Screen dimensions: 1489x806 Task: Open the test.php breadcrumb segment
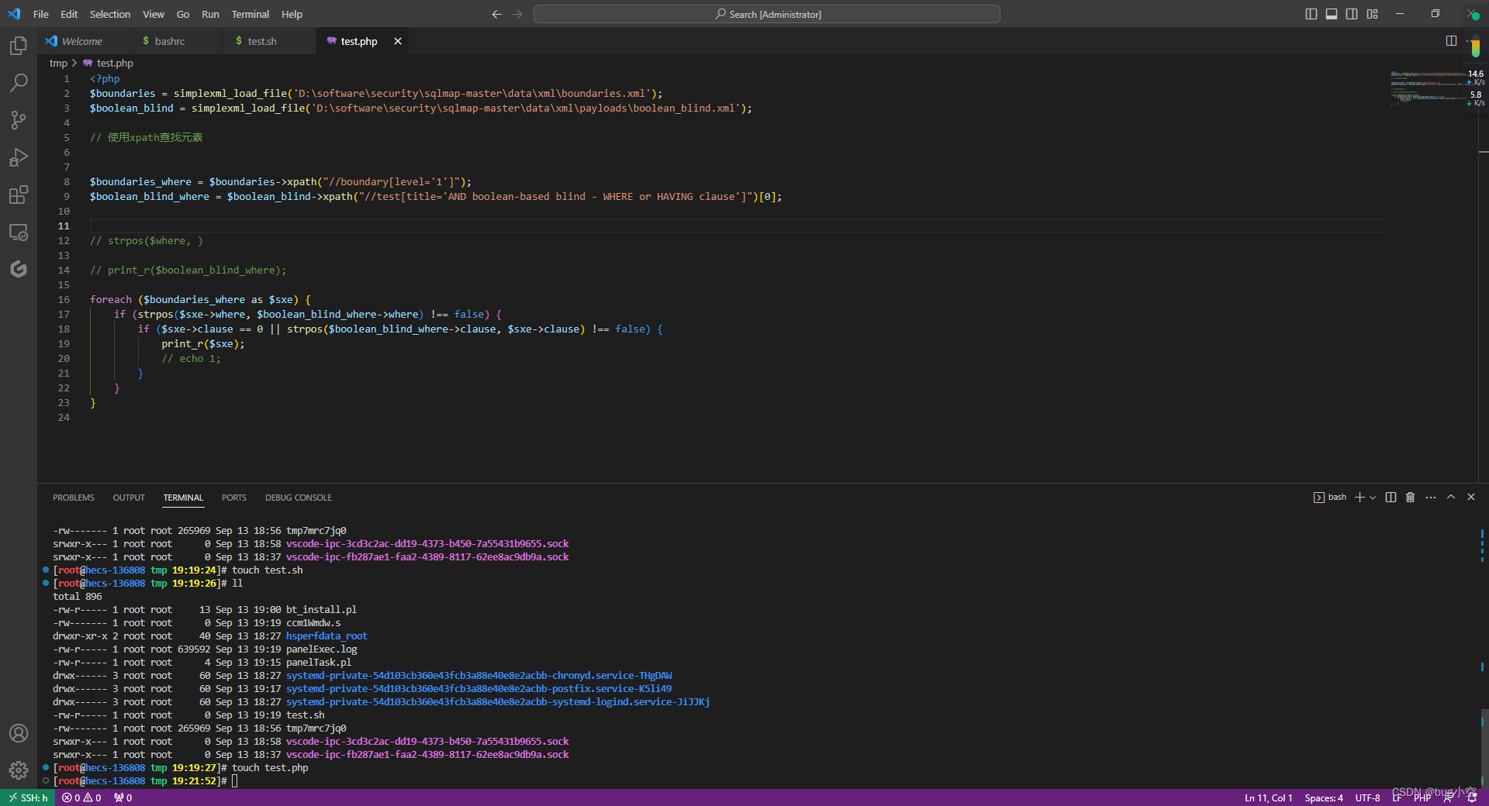click(x=109, y=64)
